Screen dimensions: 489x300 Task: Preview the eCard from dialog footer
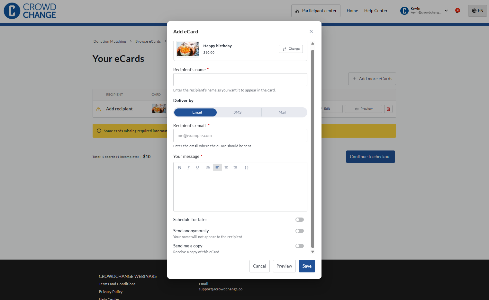[x=284, y=266]
